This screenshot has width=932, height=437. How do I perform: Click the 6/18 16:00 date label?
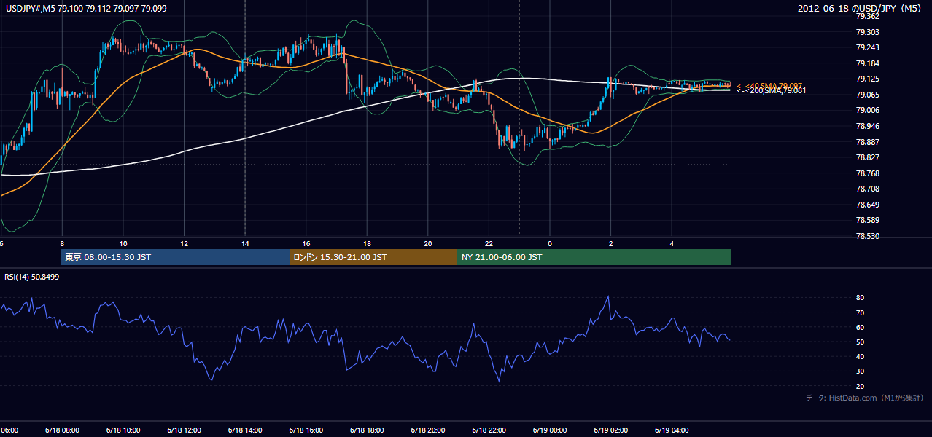click(306, 430)
